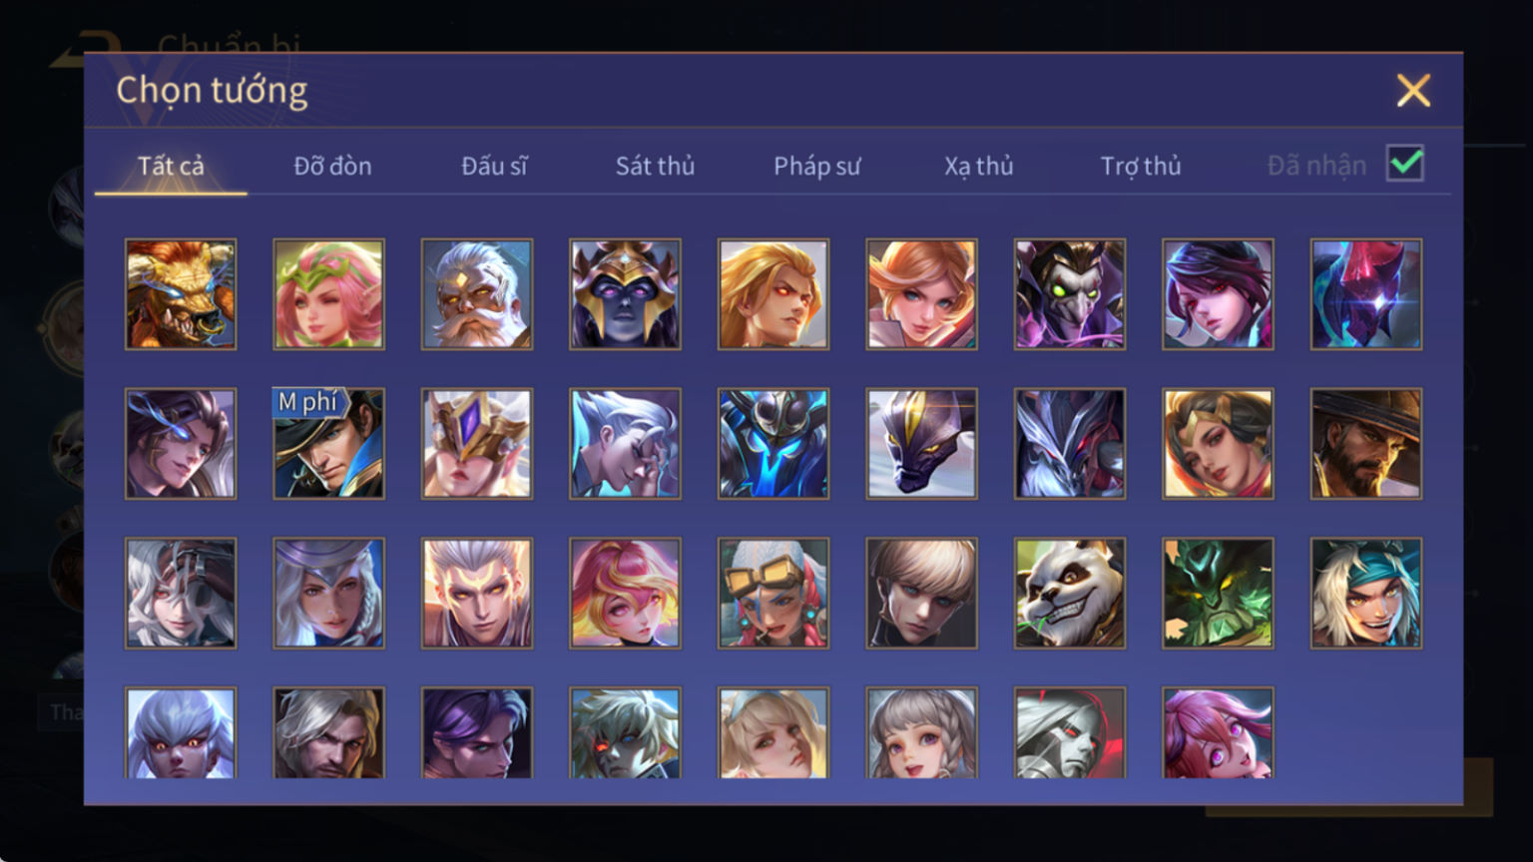Choose the pink-haired elf with leaf crown

point(329,294)
